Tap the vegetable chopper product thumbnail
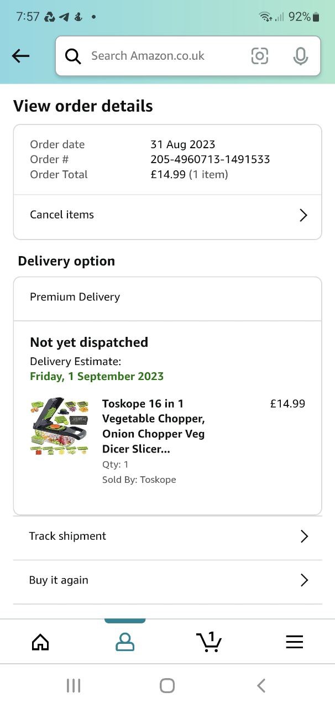This screenshot has width=335, height=708. [x=59, y=426]
